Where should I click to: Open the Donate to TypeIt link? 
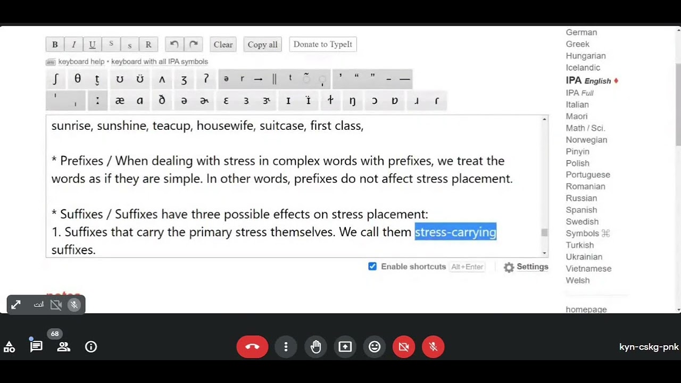323,44
